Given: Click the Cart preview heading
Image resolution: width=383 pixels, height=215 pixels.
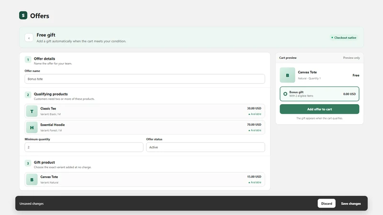Looking at the screenshot, I should click(288, 58).
